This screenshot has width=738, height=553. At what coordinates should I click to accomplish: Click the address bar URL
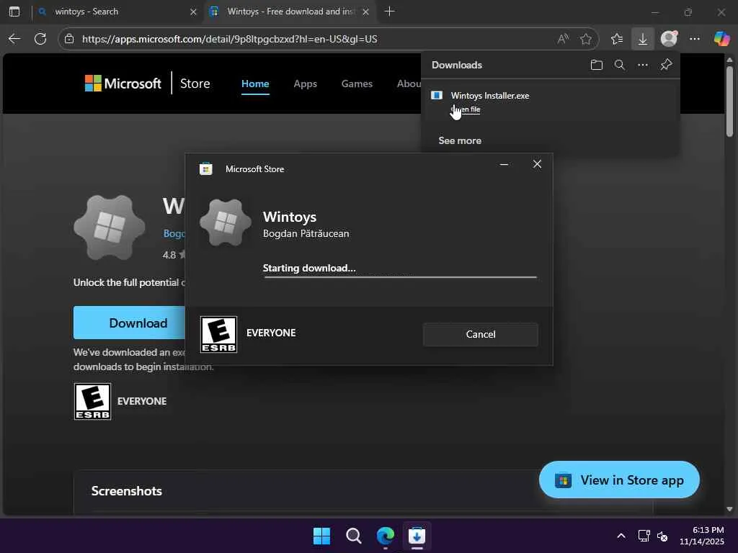(x=230, y=39)
